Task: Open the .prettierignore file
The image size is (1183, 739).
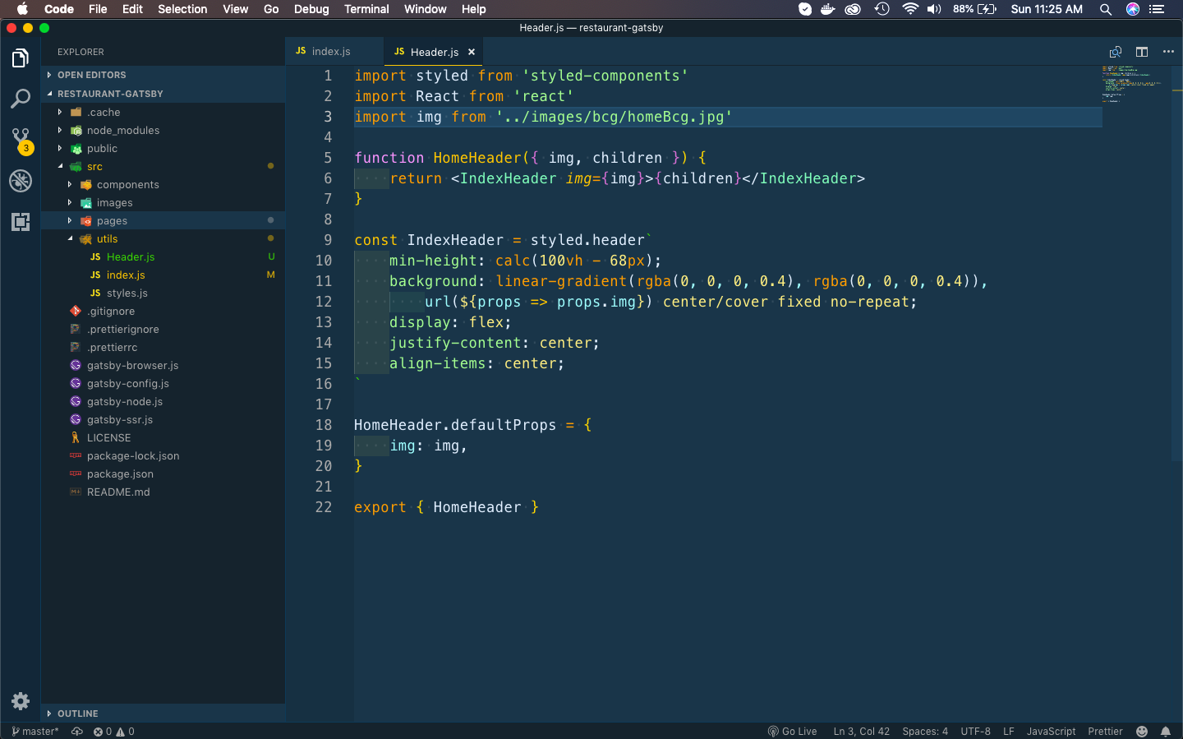Action: click(163, 330)
